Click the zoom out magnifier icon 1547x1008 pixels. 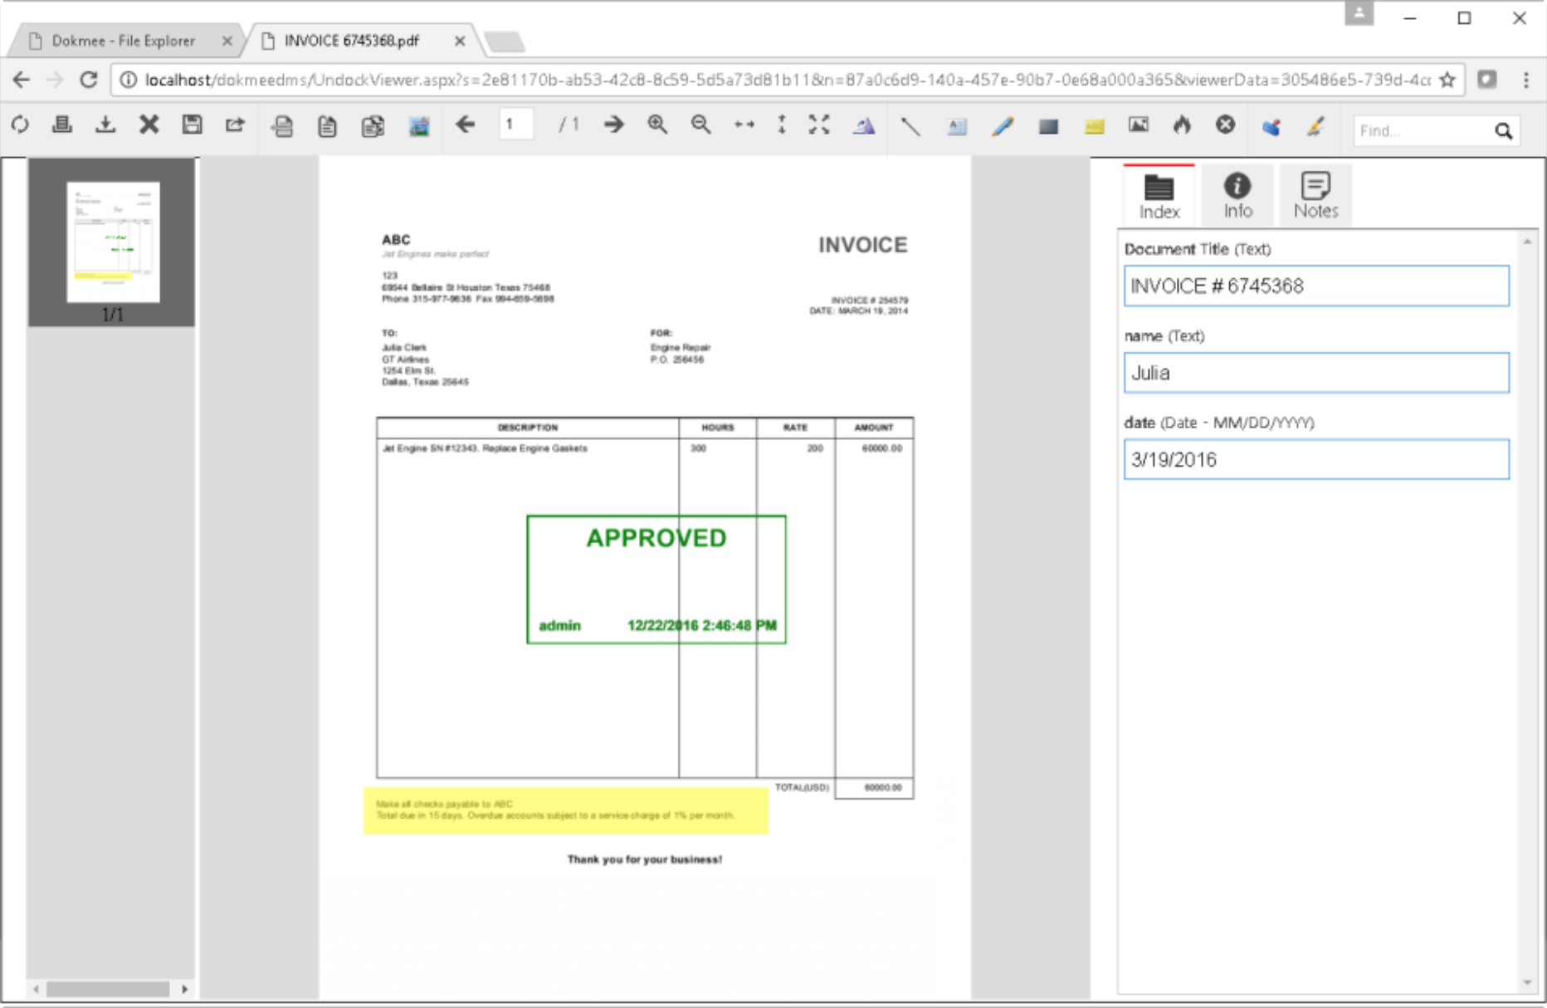700,125
